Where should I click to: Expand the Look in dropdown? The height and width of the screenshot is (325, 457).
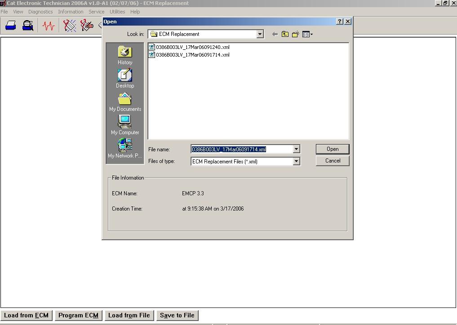[x=260, y=34]
